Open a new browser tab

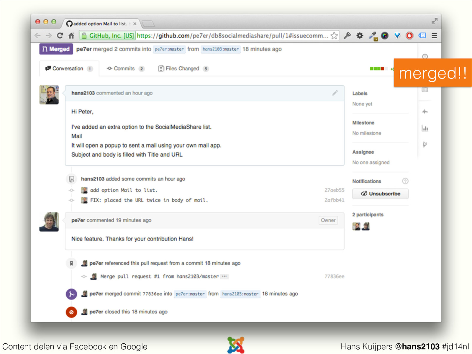click(x=148, y=24)
